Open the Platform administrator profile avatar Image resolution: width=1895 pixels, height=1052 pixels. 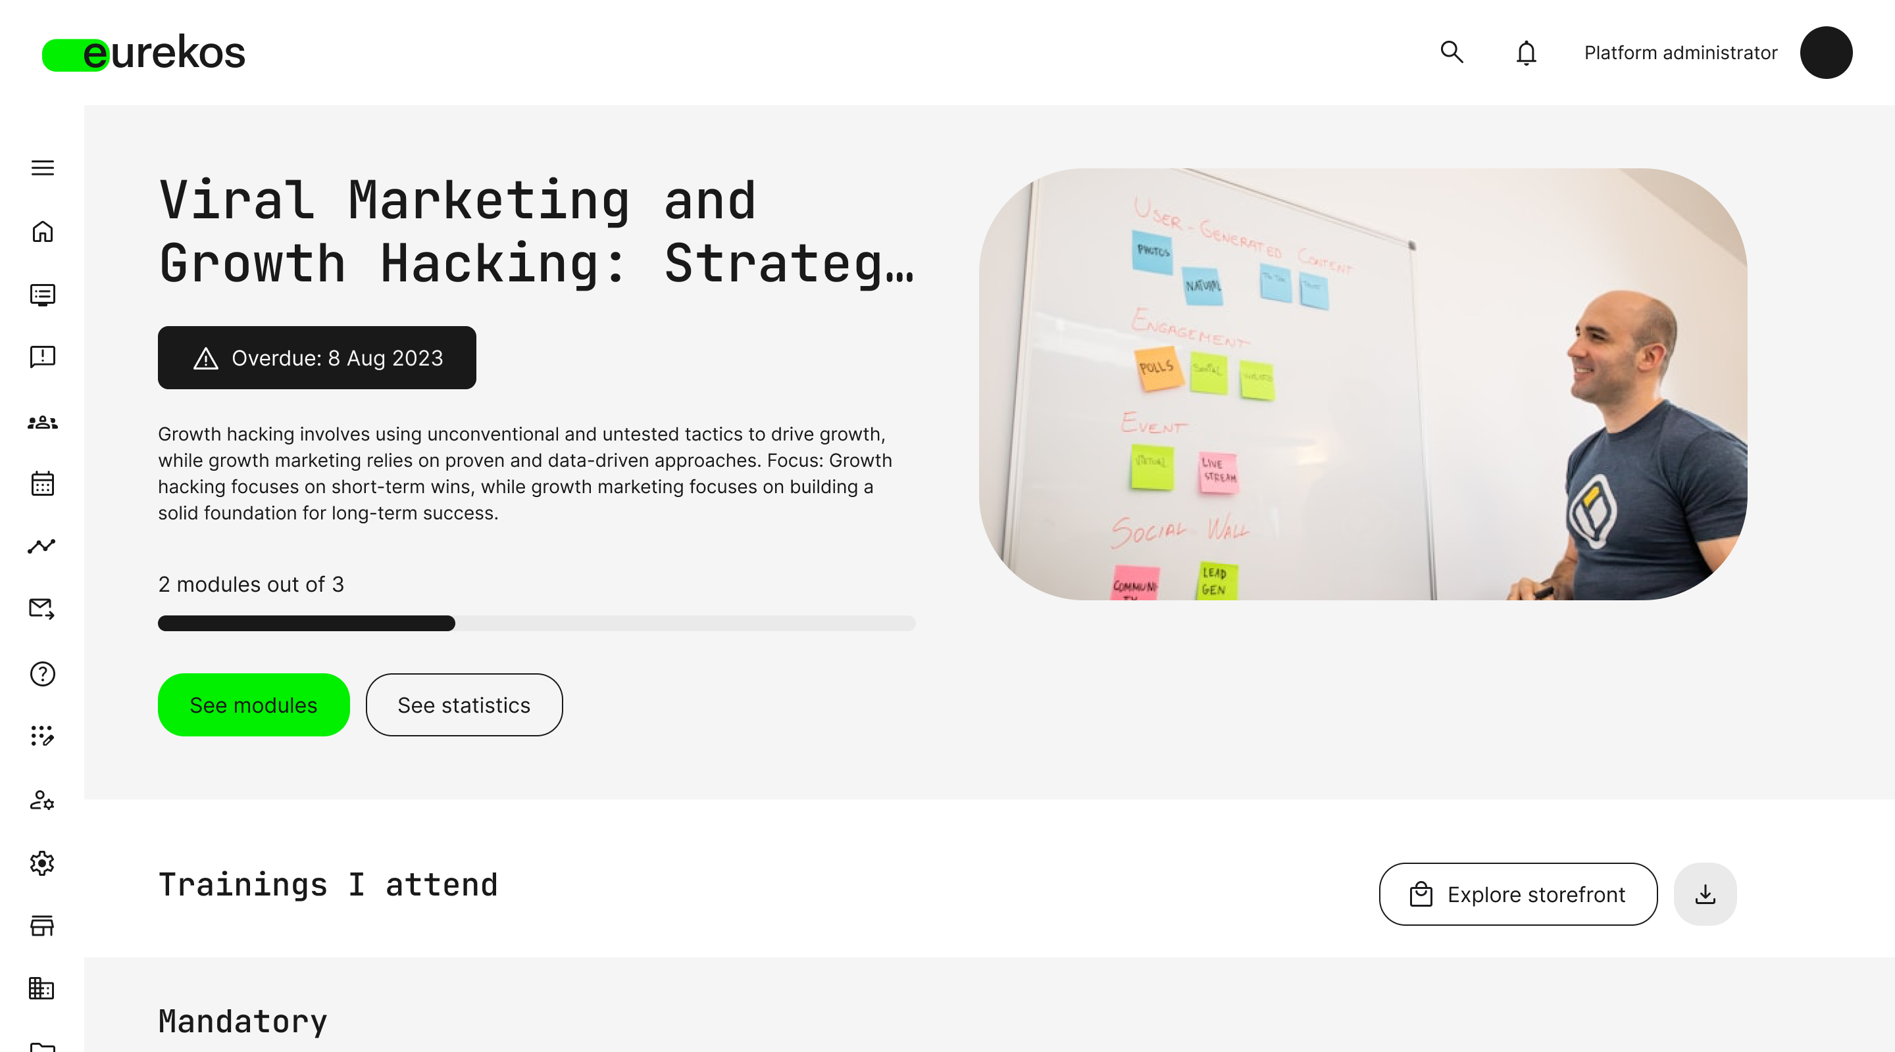tap(1825, 53)
